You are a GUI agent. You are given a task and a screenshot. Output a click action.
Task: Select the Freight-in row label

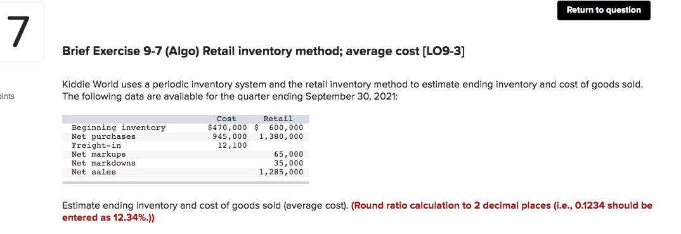pyautogui.click(x=96, y=145)
